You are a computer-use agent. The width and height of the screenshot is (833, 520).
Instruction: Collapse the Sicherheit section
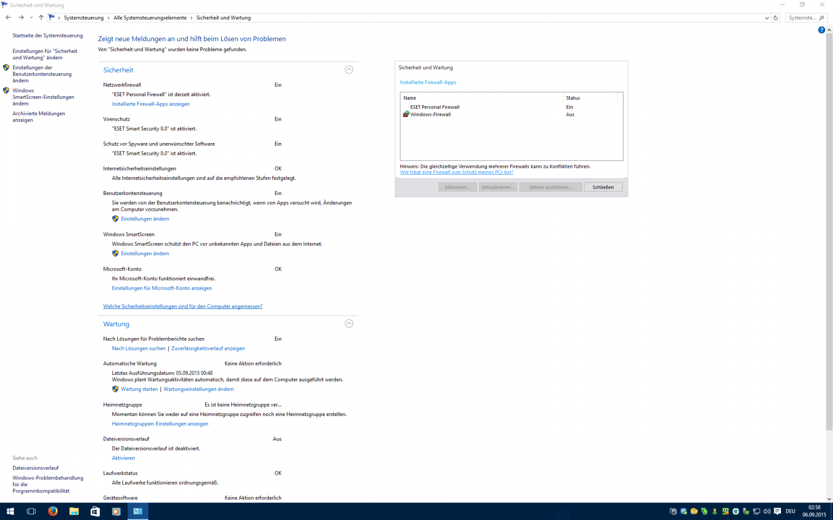[349, 70]
